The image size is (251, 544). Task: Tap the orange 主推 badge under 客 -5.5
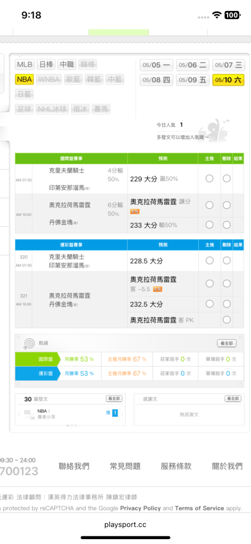pos(158,289)
